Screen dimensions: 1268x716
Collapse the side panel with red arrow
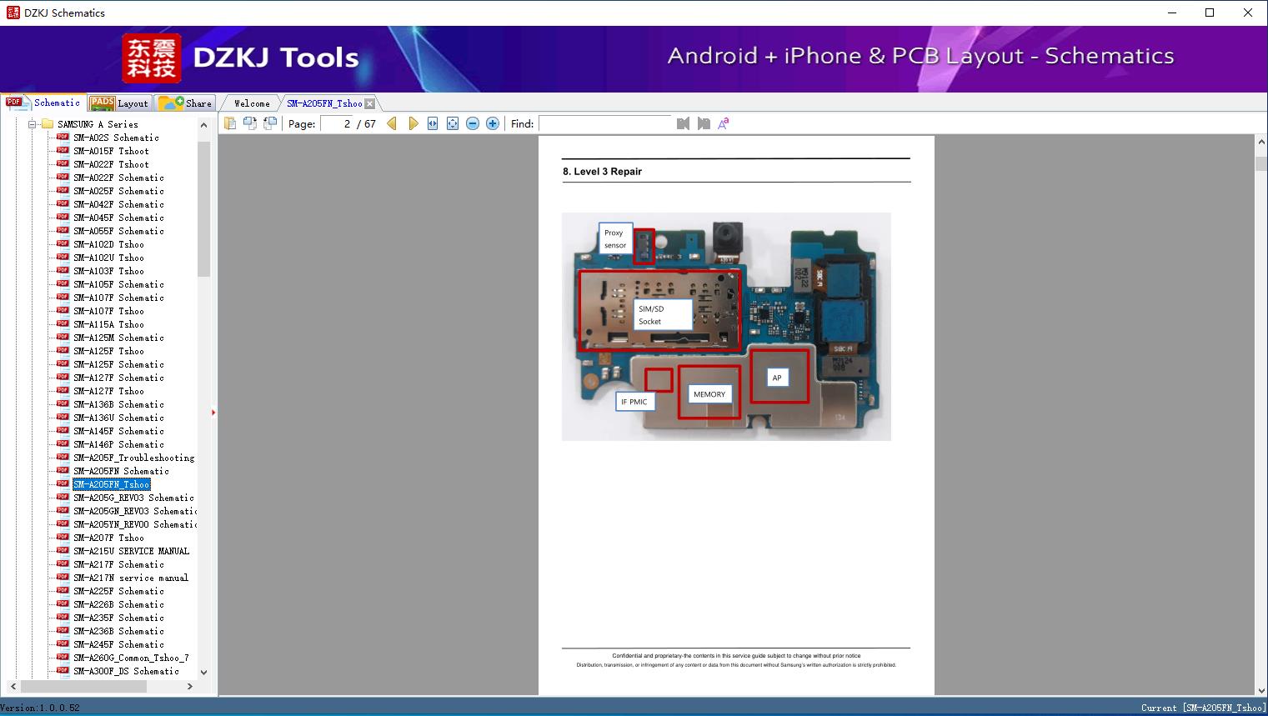[213, 413]
